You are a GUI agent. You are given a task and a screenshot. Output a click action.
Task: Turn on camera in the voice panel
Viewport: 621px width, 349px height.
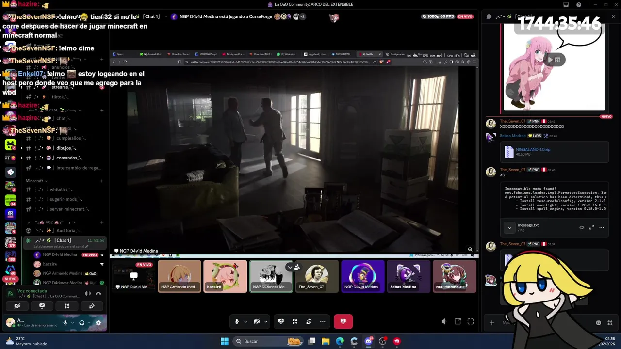pyautogui.click(x=17, y=306)
